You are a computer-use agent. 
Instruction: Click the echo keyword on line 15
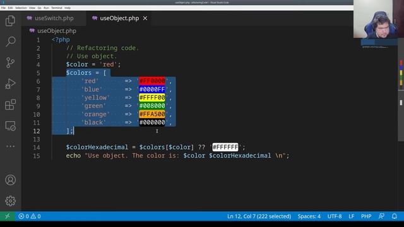click(73, 156)
